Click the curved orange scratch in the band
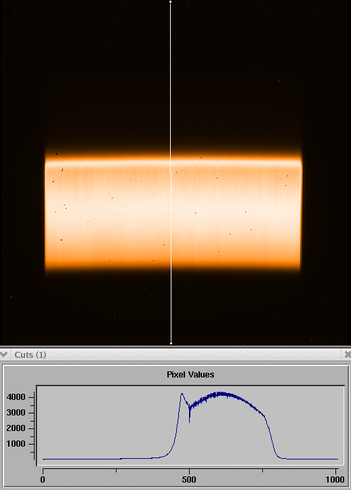This screenshot has width=351, height=490. (x=90, y=222)
